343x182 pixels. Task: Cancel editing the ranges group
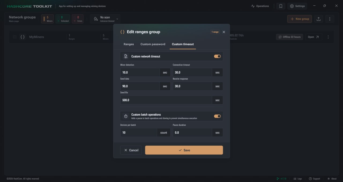(131, 150)
